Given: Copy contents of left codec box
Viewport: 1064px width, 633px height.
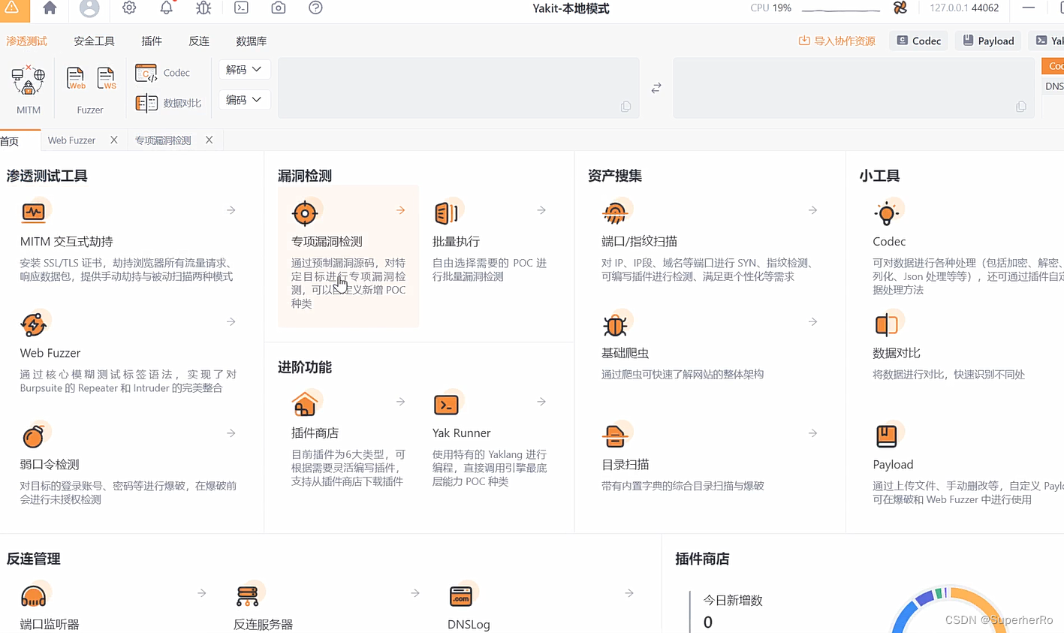Looking at the screenshot, I should 625,107.
